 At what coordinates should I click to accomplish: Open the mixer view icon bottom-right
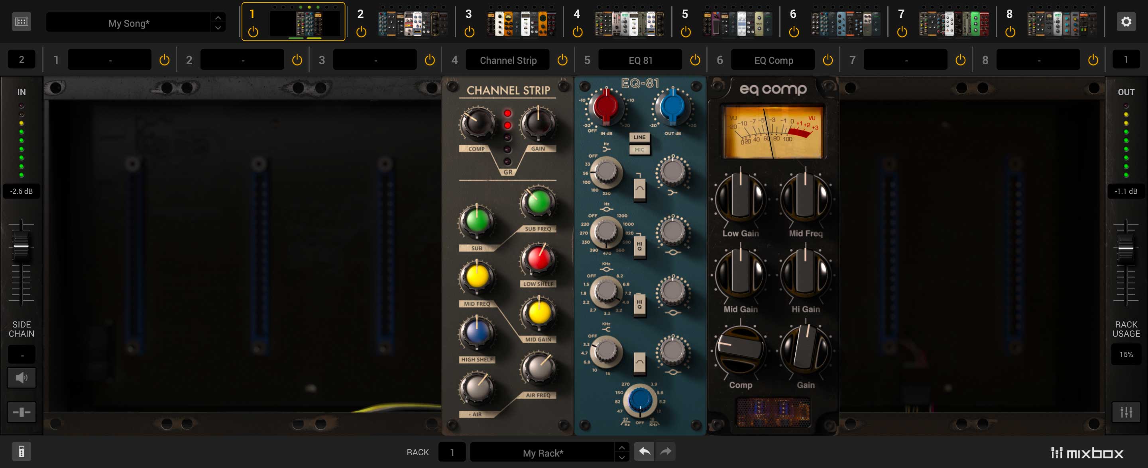1126,412
